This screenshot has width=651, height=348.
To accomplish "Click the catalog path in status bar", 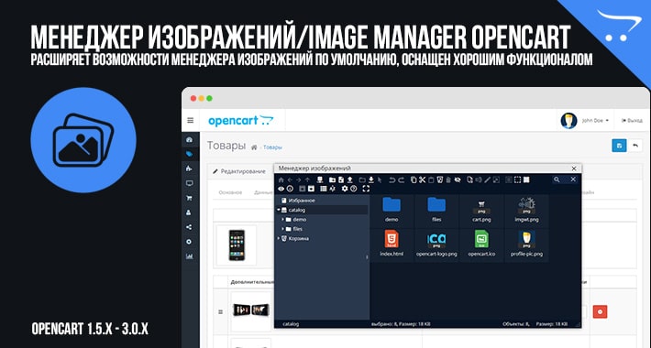I will [291, 324].
